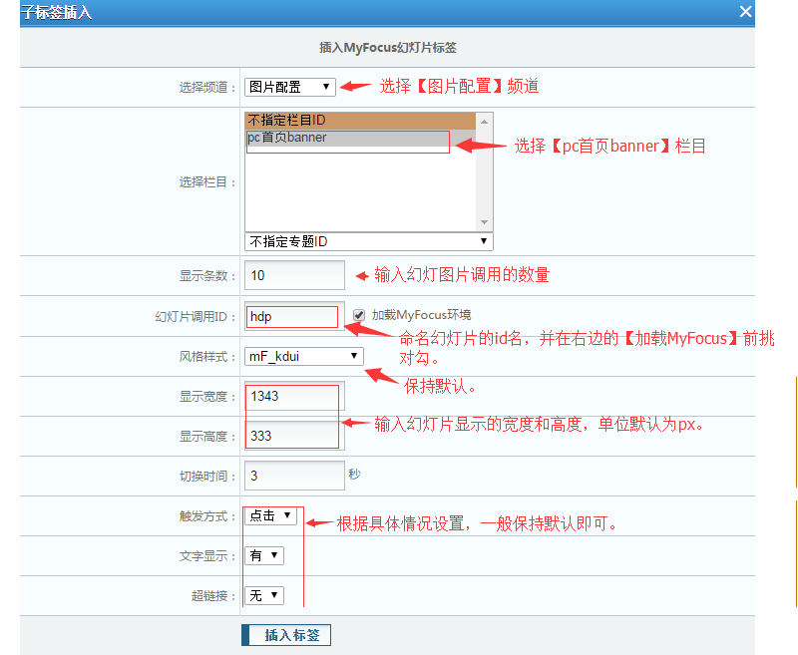798x655 pixels.
Task: Click the 切换时间 interval field showing 3
Action: (x=293, y=476)
